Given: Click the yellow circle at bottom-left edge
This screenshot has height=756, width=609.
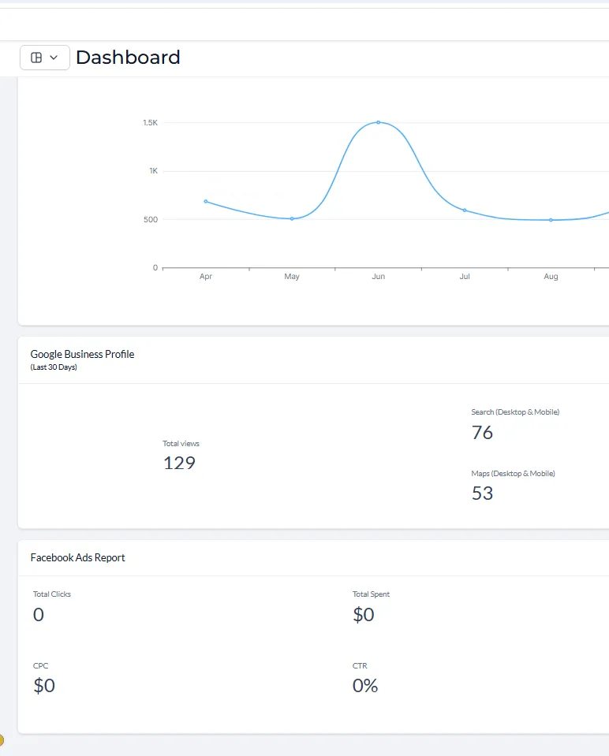Looking at the screenshot, I should pyautogui.click(x=2, y=740).
